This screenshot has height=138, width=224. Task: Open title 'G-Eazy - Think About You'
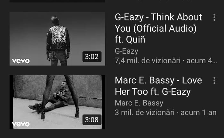(158, 28)
